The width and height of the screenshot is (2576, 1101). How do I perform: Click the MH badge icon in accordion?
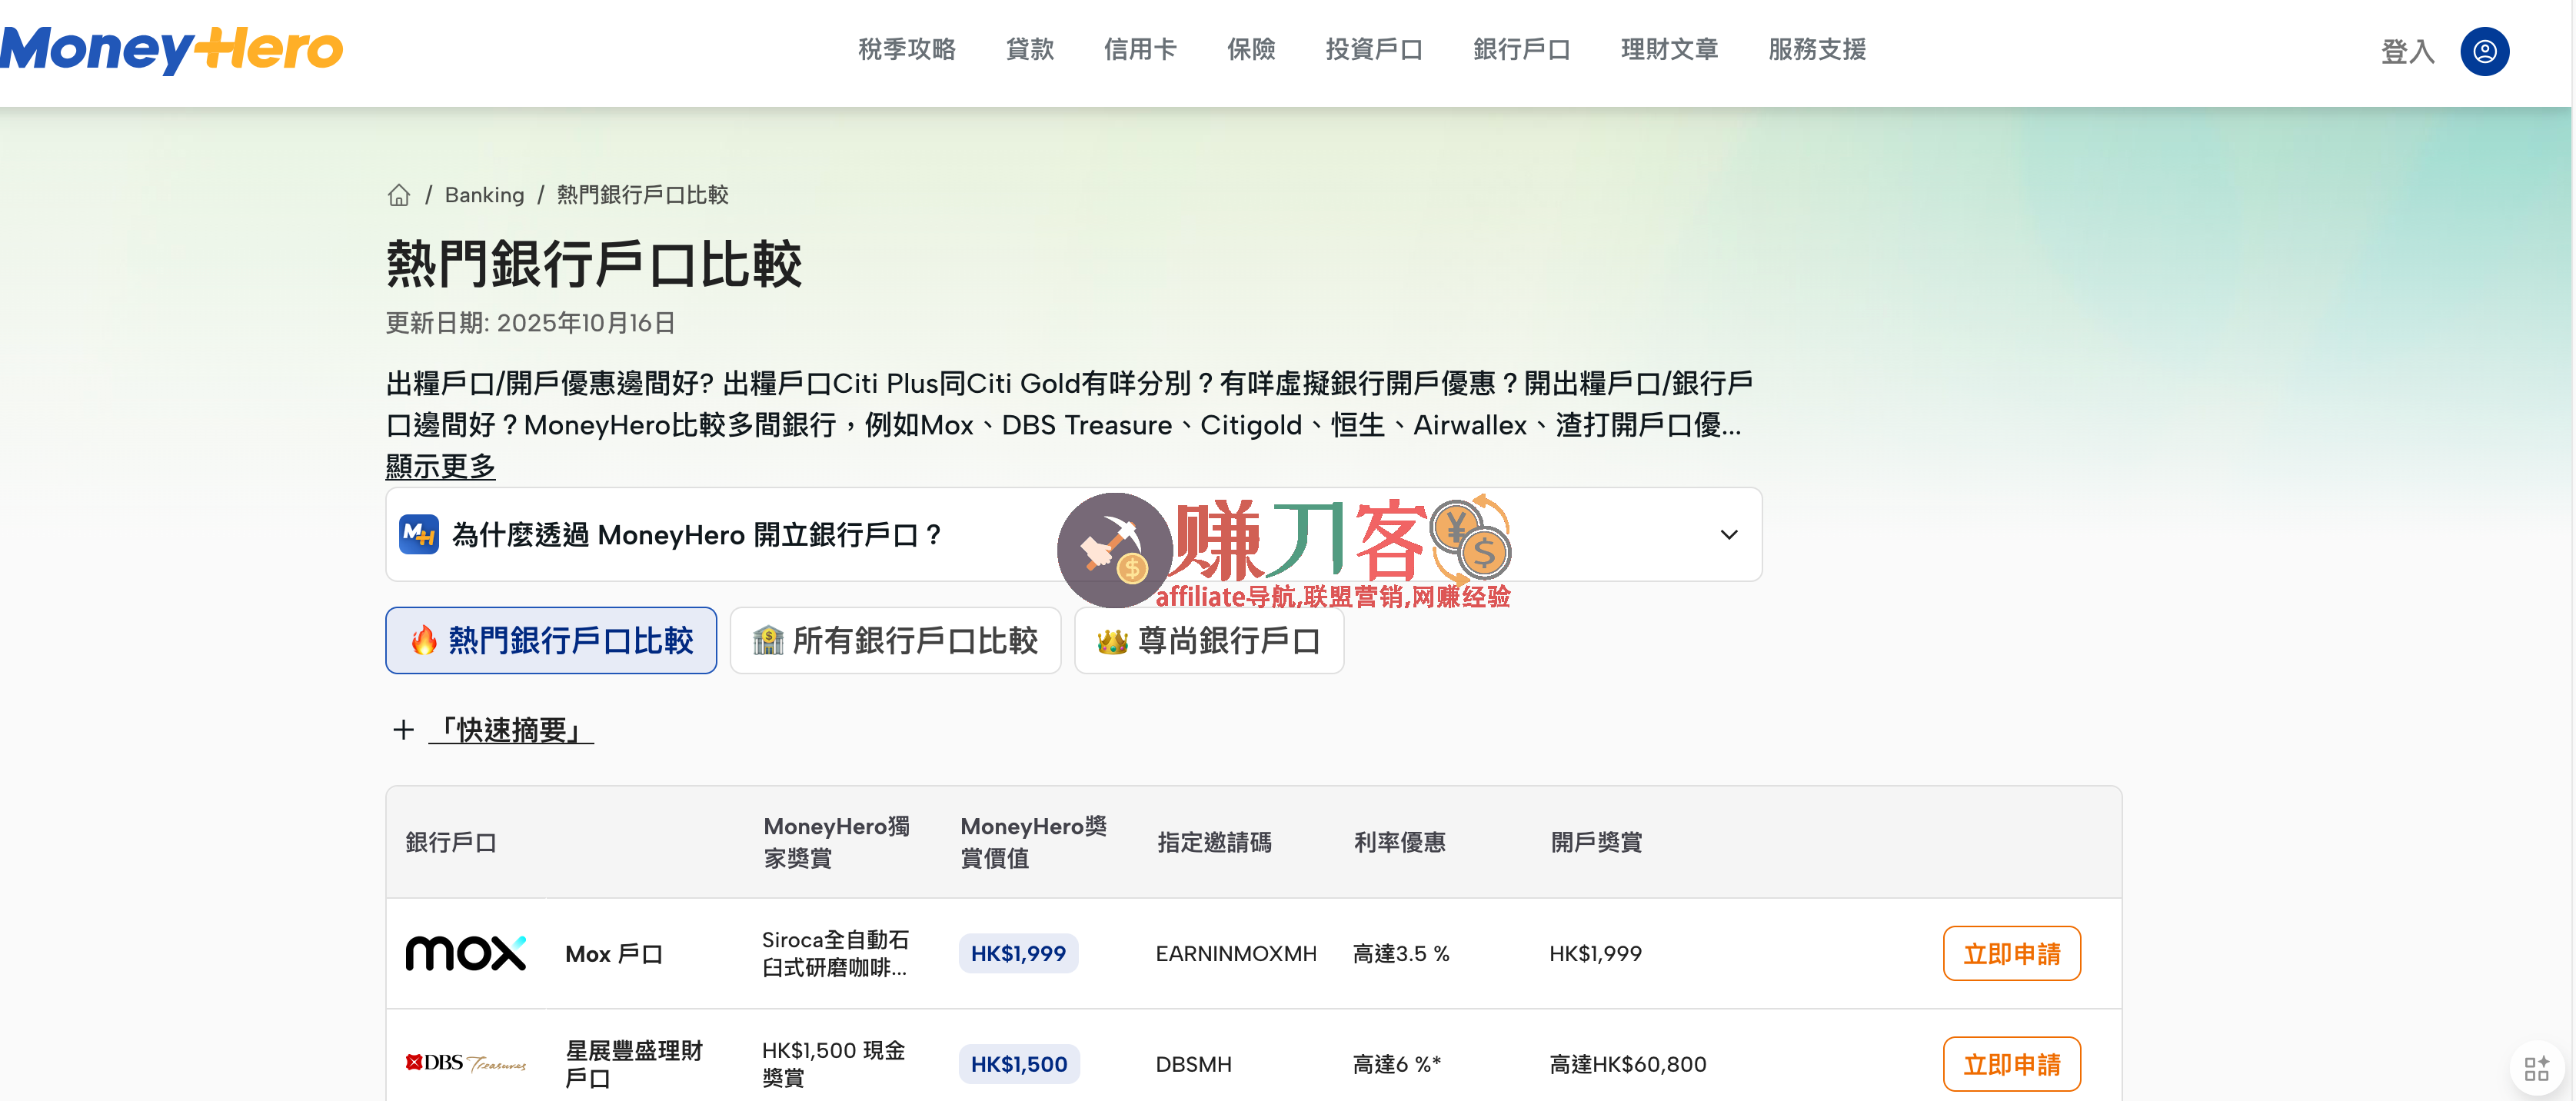(x=418, y=534)
